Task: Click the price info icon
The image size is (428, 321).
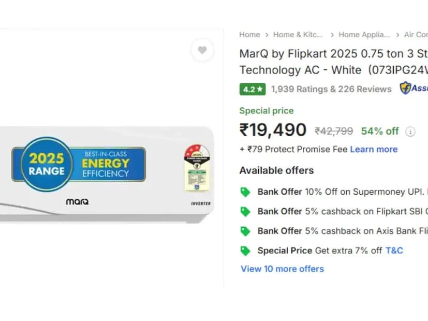Action: pos(410,132)
